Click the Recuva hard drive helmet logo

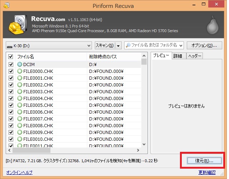point(18,25)
